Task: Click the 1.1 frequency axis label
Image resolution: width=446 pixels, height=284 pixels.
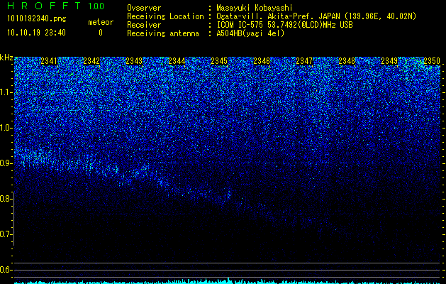Action: coord(6,93)
